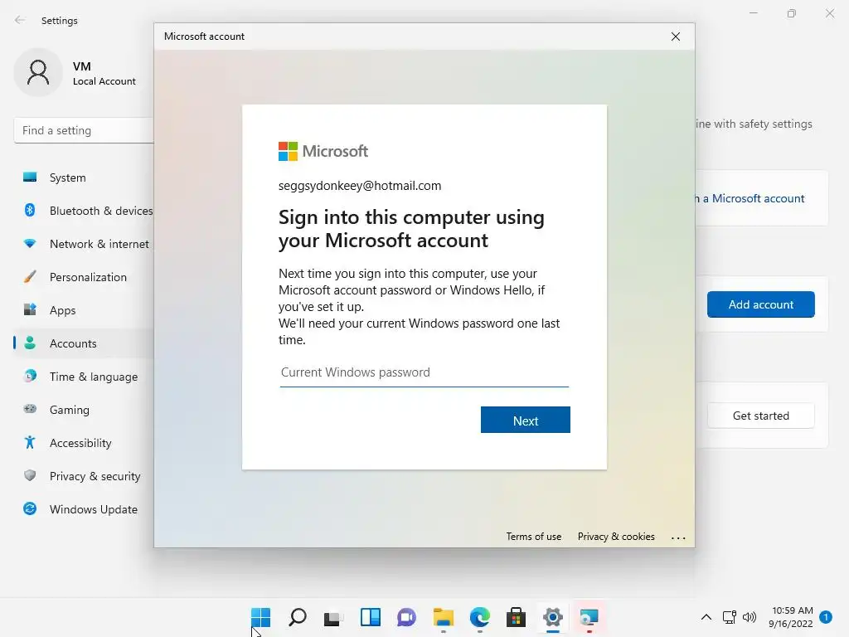Click the network tray icon
This screenshot has width=849, height=637.
[729, 617]
